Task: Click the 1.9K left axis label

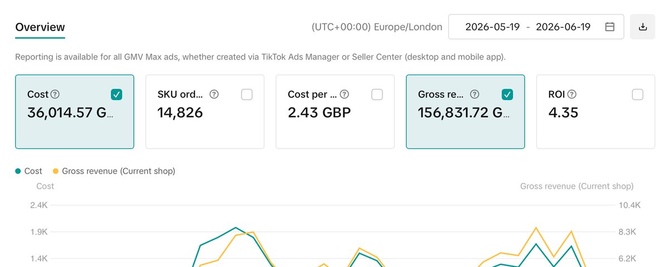Action: [x=38, y=232]
